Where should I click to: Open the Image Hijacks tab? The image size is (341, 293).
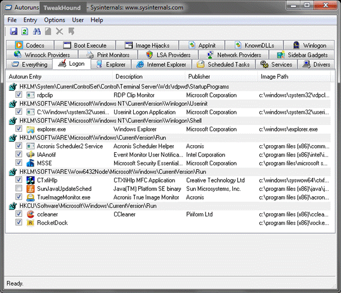pos(147,46)
